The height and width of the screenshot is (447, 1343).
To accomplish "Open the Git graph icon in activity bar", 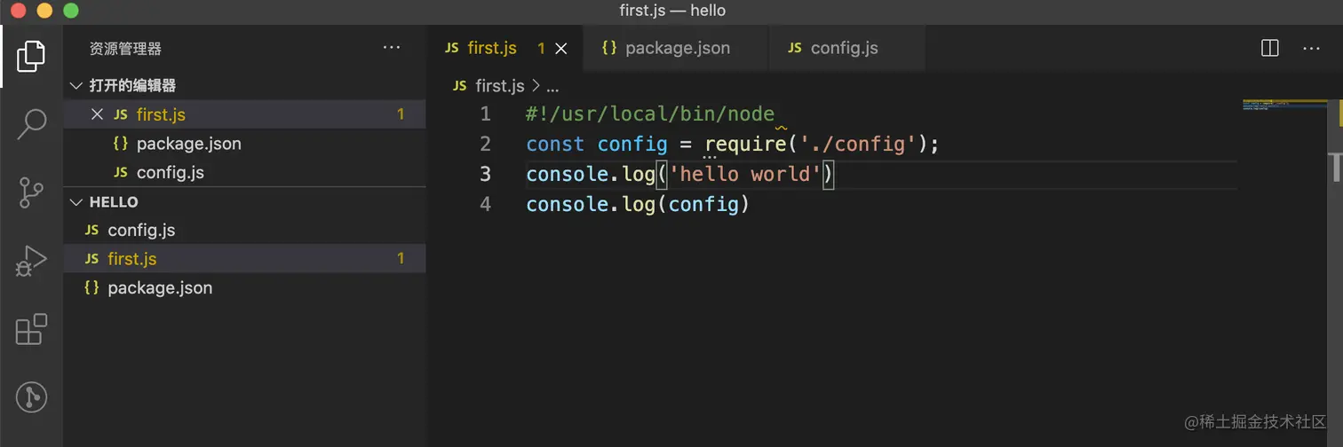I will click(x=31, y=396).
